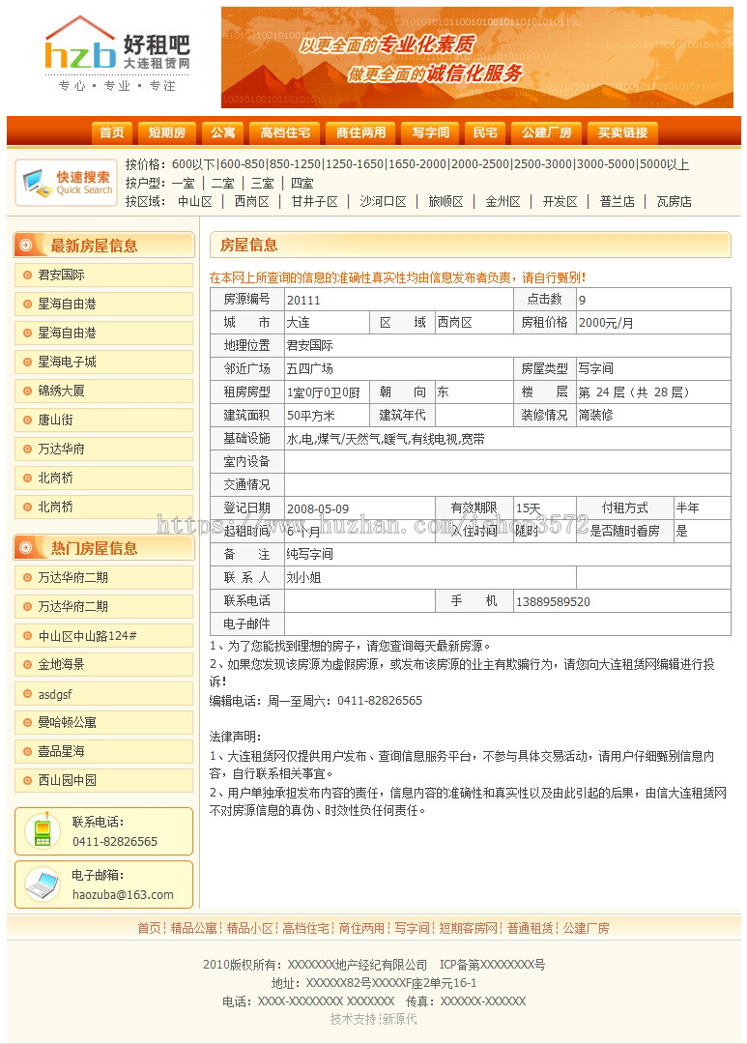Filter by room type 三室
Image resolution: width=747 pixels, height=1044 pixels.
(x=262, y=183)
